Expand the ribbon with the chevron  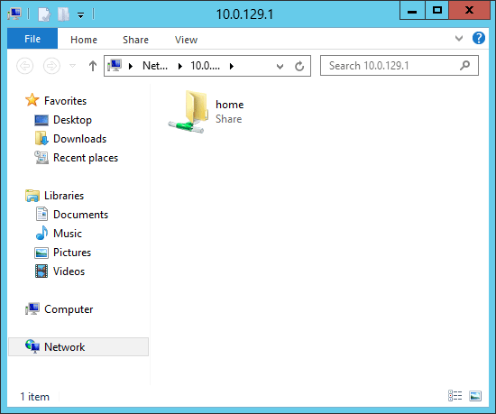(x=459, y=39)
